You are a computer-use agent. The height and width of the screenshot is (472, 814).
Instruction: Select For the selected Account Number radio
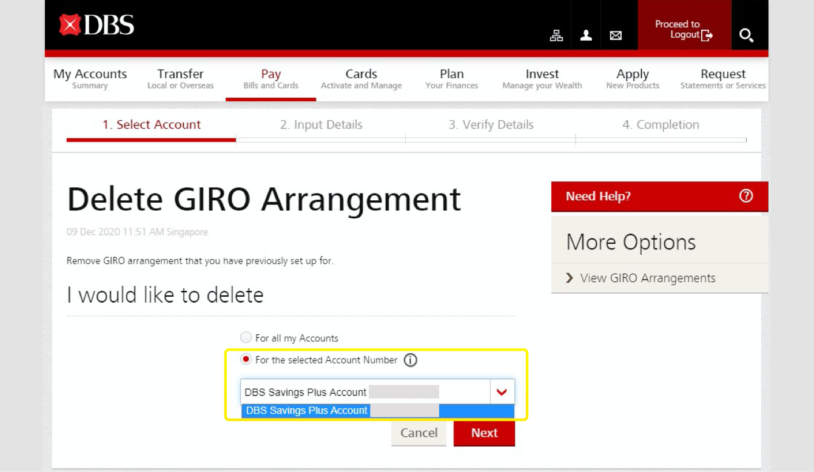click(x=246, y=359)
